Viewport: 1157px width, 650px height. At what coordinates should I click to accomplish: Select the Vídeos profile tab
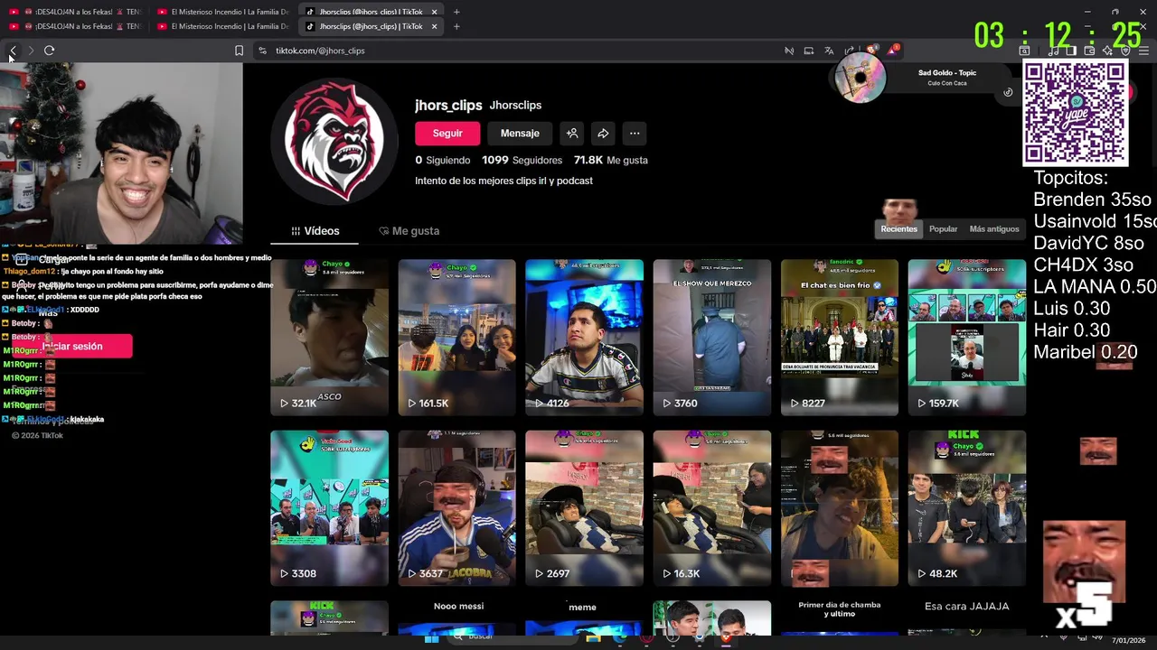315,231
